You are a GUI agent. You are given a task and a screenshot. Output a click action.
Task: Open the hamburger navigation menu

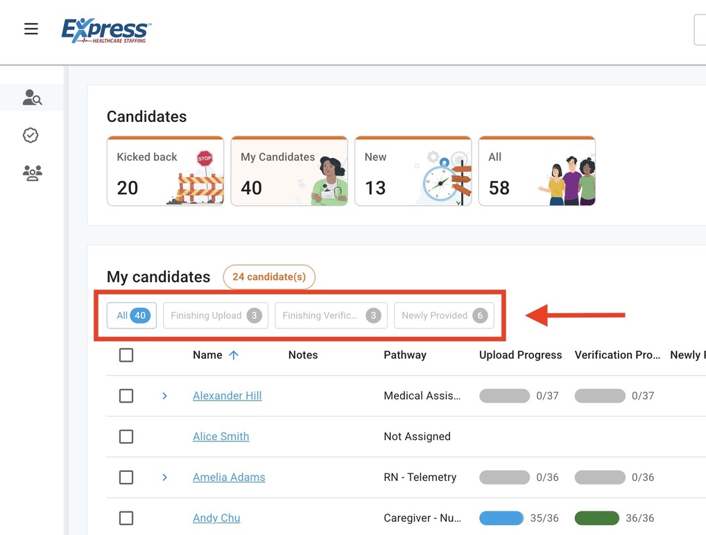point(31,29)
